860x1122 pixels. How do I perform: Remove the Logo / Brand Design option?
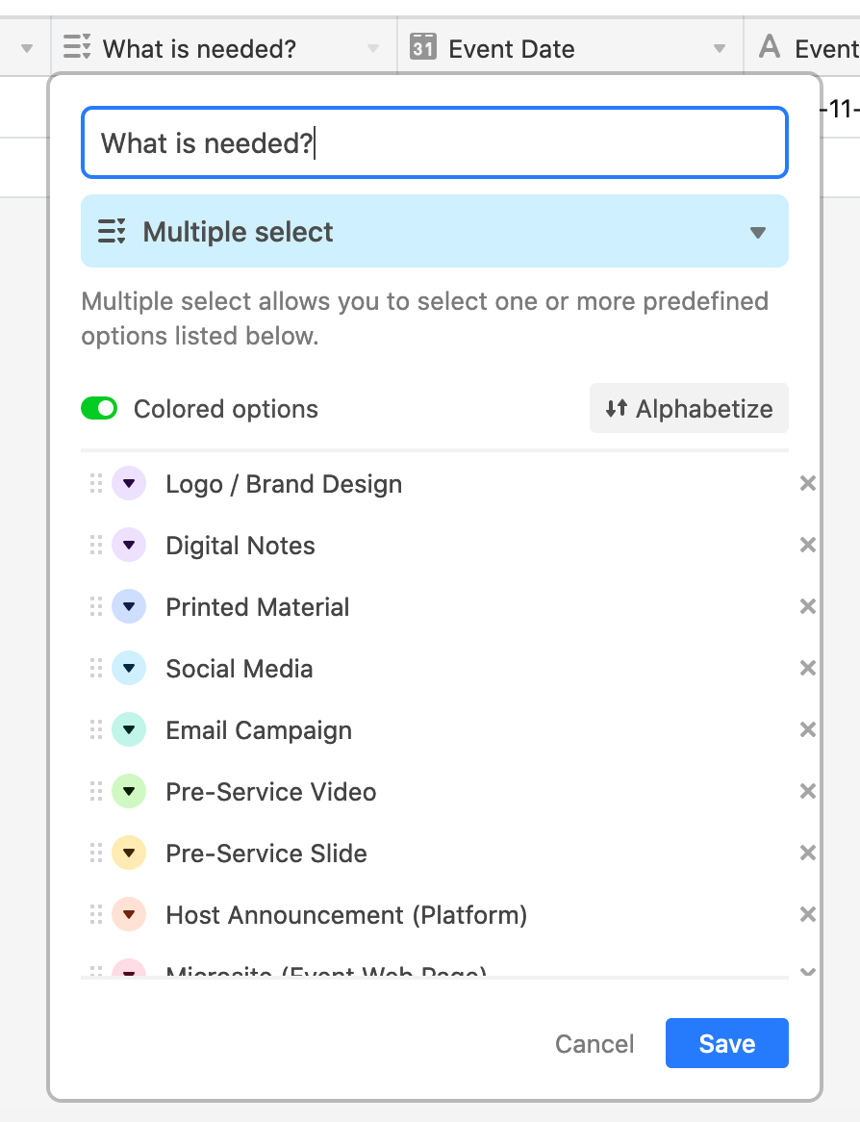coord(808,484)
